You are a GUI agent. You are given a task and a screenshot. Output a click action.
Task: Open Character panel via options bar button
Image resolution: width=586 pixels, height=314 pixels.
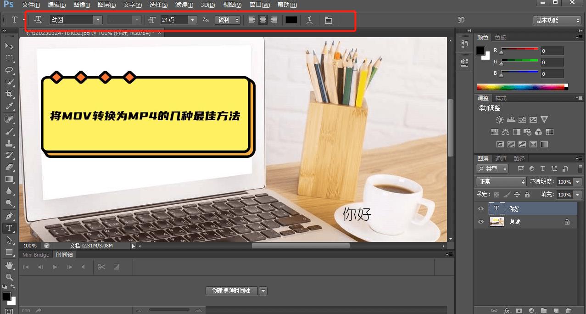click(329, 20)
